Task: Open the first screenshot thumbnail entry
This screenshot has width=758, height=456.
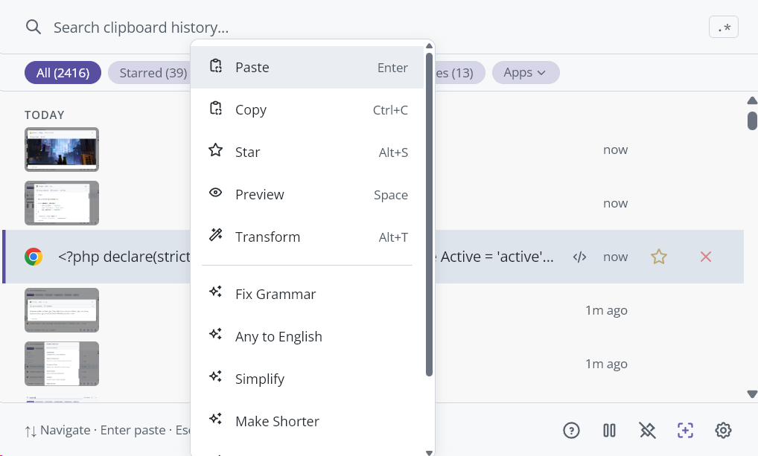Action: point(62,150)
